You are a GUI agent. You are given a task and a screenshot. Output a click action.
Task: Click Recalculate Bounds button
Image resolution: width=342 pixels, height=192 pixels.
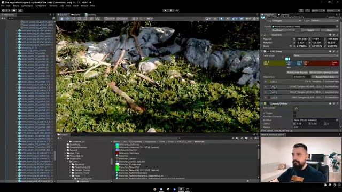(297, 73)
